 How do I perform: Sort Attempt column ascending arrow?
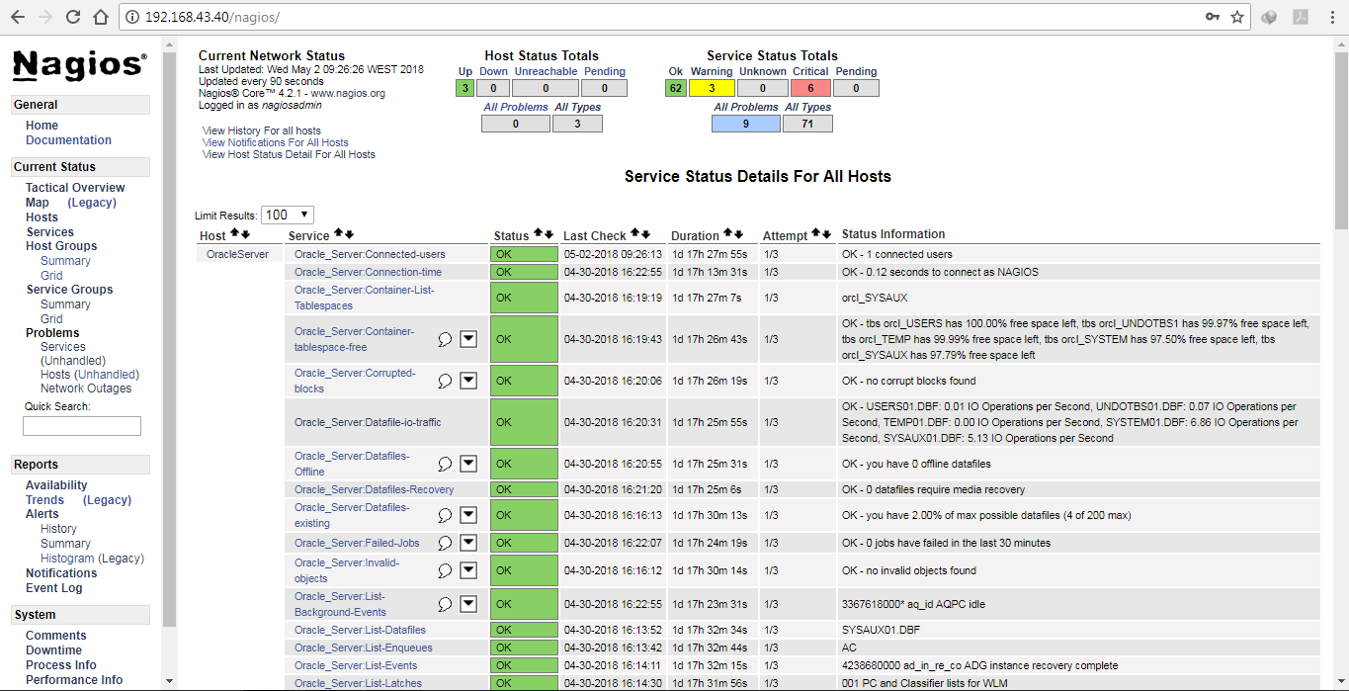point(816,233)
